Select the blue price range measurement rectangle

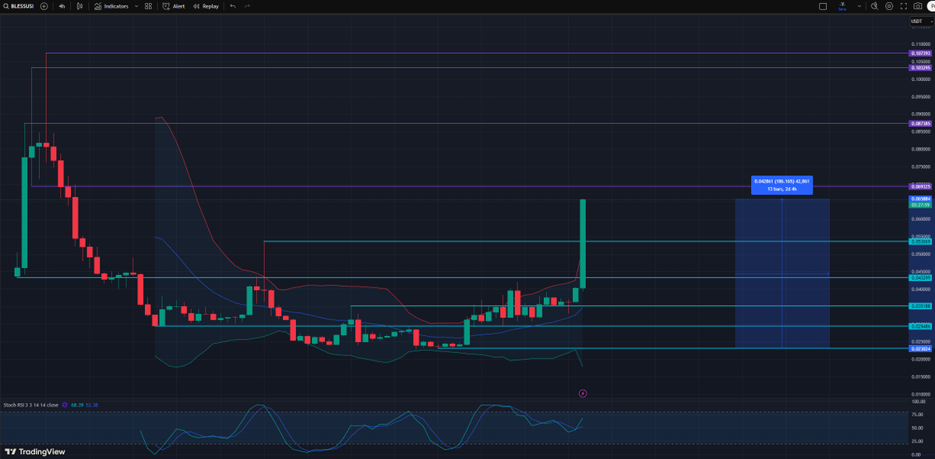782,274
